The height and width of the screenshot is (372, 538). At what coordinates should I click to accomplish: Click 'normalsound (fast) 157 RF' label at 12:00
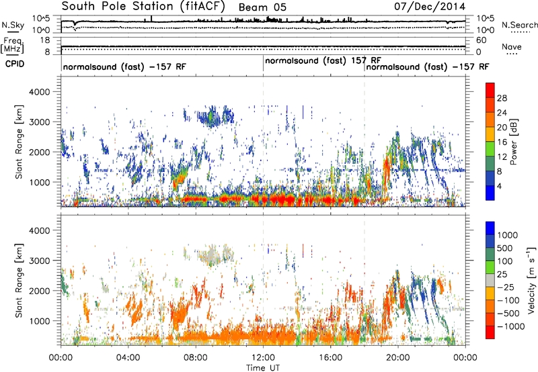click(323, 60)
